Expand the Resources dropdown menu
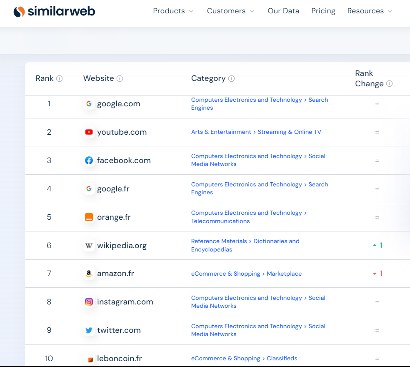 pos(370,11)
